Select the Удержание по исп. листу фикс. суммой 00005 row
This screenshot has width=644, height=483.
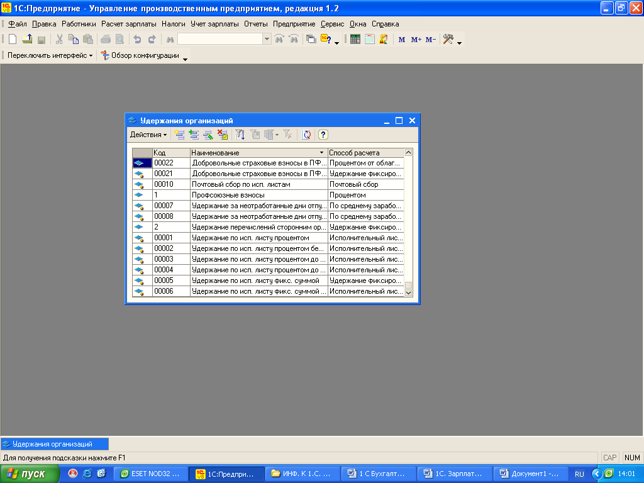click(x=268, y=280)
